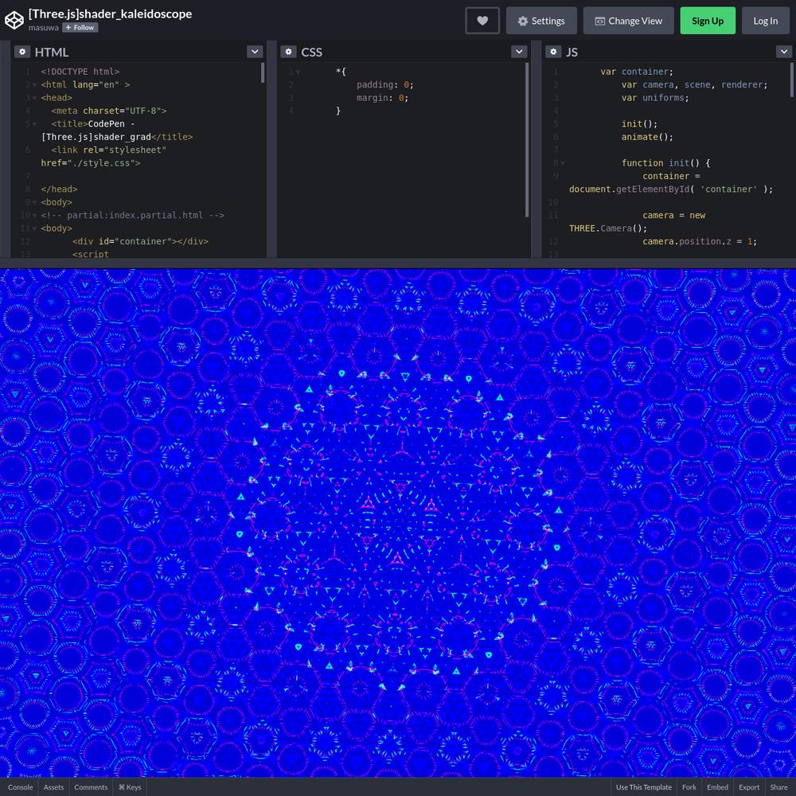Open the Change View menu
Viewport: 796px width, 796px height.
coord(629,21)
